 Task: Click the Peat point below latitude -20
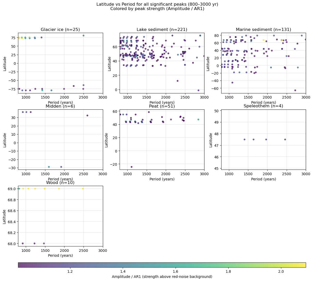click(x=131, y=167)
